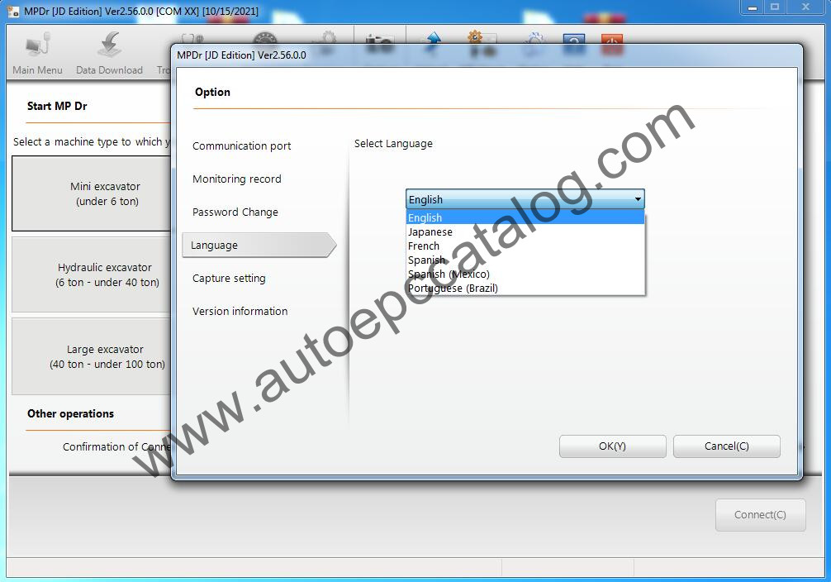Click the red power icon in toolbar
The height and width of the screenshot is (582, 831).
[612, 42]
